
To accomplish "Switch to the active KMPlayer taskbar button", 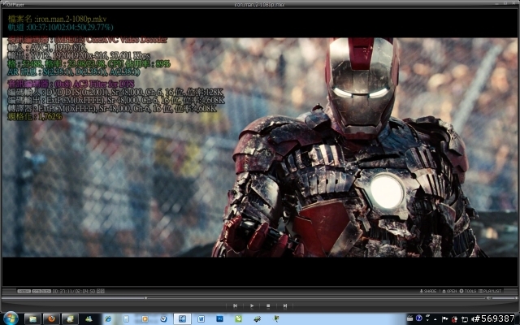I will (182, 319).
